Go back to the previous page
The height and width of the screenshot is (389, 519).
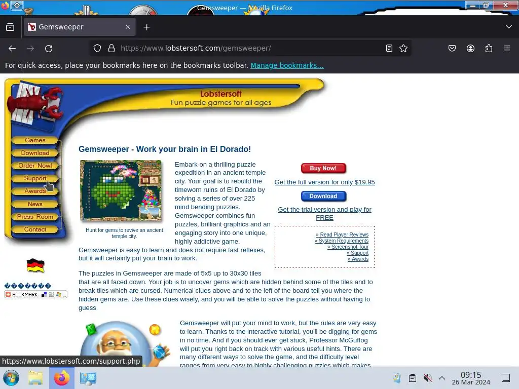[12, 49]
